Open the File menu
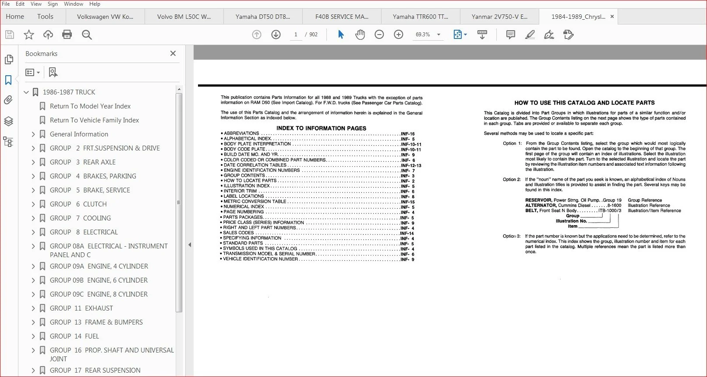This screenshot has height=377, width=707. 6,4
